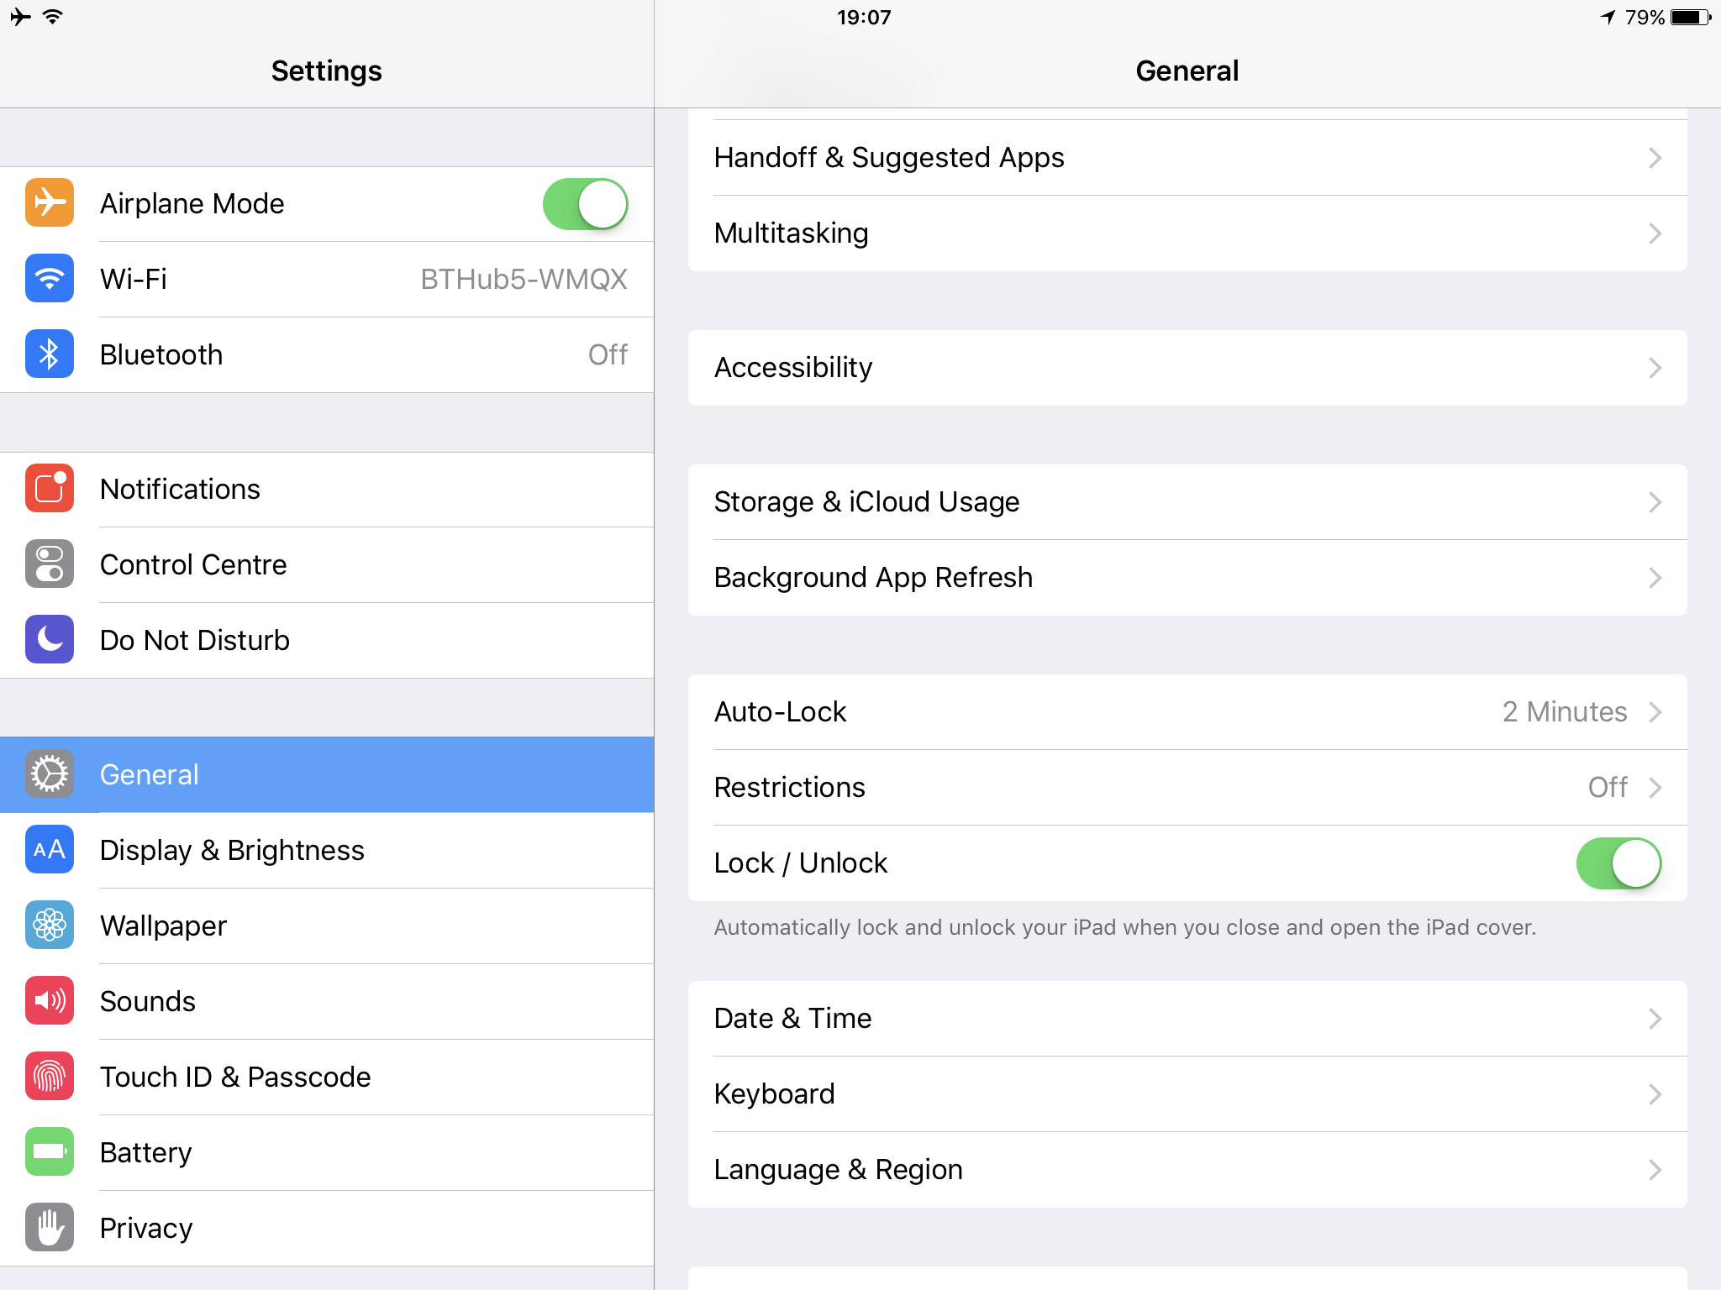Expand Handoff & Suggested Apps chevron

[x=1655, y=158]
